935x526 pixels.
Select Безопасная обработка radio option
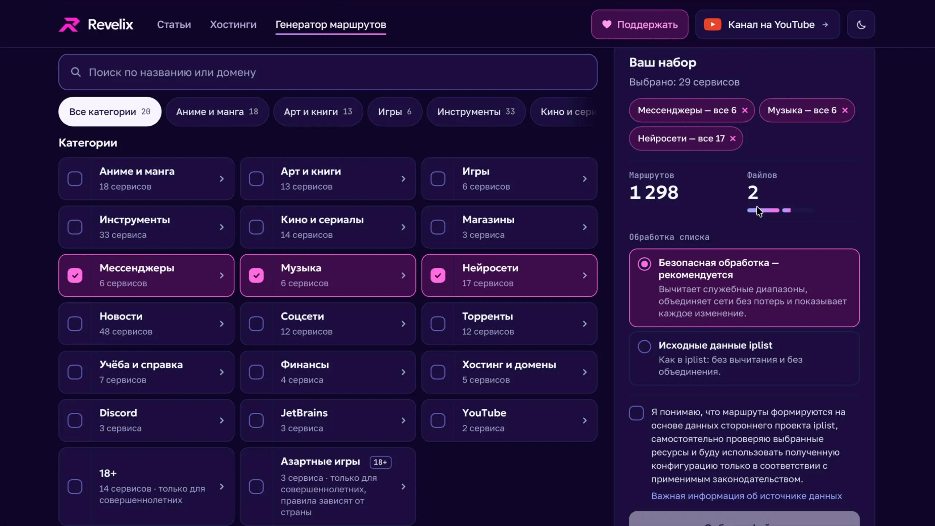[644, 264]
